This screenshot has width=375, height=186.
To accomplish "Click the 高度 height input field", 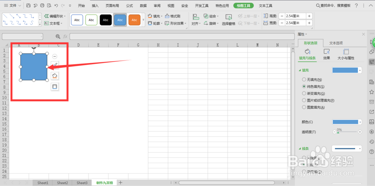I will click(295, 16).
